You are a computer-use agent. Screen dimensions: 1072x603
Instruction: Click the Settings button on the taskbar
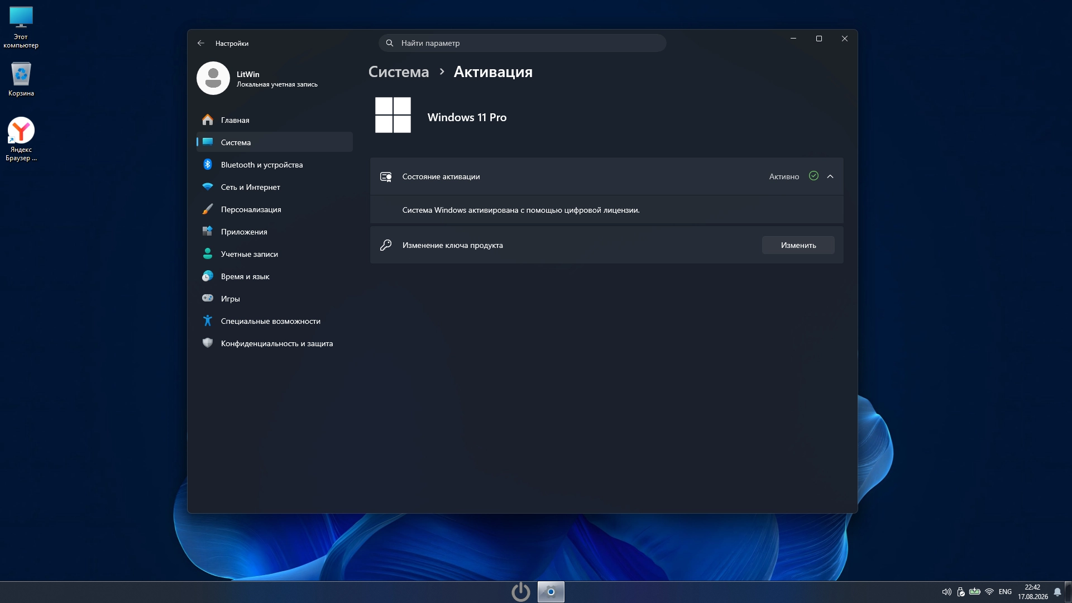click(551, 592)
